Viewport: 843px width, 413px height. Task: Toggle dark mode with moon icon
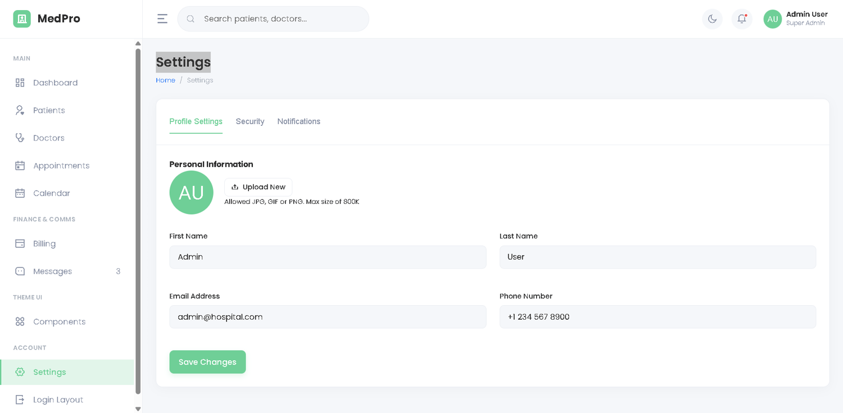[x=712, y=19]
